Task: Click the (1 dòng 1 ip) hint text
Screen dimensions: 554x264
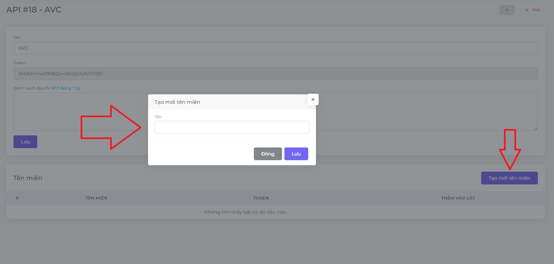Action: coord(68,88)
